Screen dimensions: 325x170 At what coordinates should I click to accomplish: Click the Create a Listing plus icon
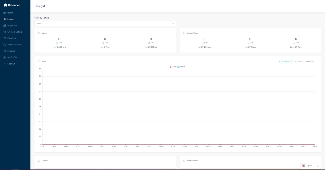click(5, 32)
